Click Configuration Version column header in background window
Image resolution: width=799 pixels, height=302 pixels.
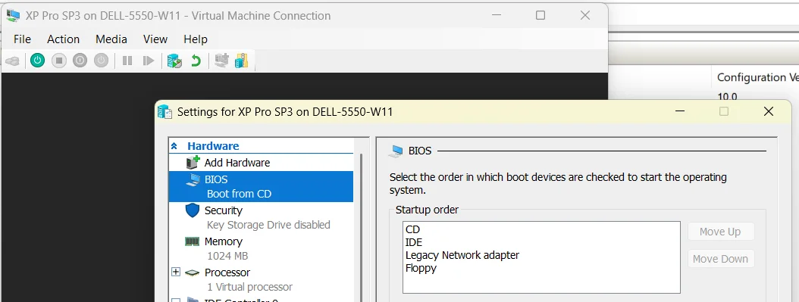(x=758, y=77)
